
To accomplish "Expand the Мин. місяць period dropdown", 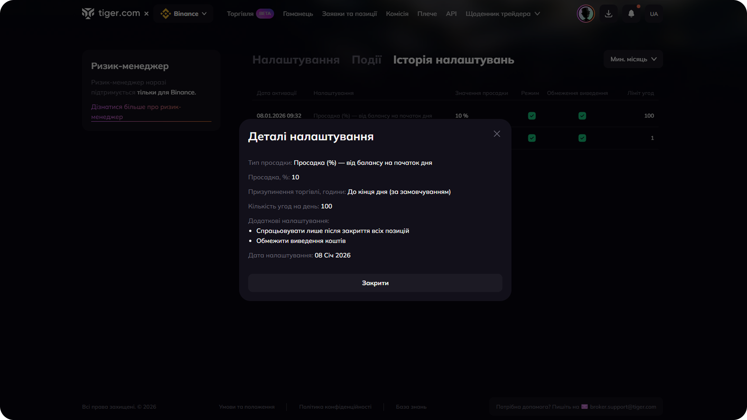I will (x=633, y=59).
